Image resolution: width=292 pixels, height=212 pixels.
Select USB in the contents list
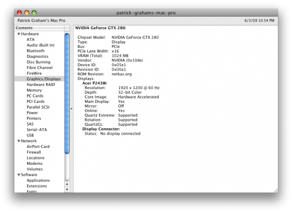30,135
